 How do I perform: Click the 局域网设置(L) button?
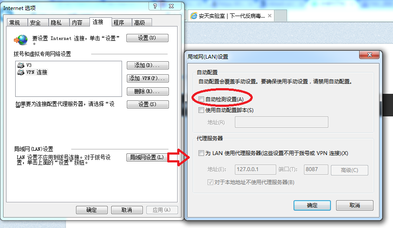pyautogui.click(x=147, y=157)
